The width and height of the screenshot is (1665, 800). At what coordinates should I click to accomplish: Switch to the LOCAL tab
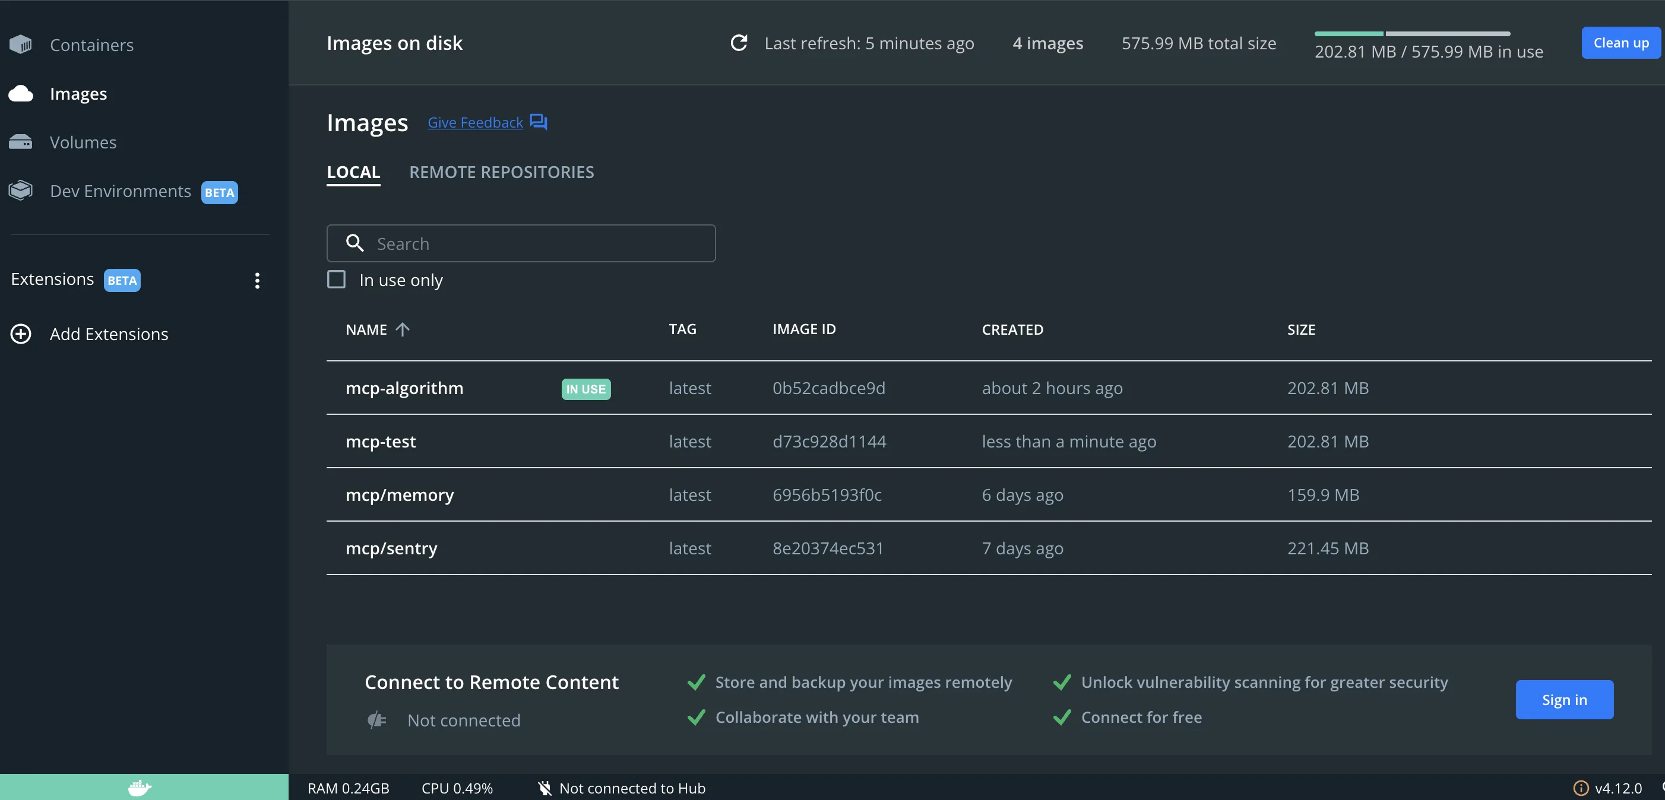pyautogui.click(x=353, y=173)
